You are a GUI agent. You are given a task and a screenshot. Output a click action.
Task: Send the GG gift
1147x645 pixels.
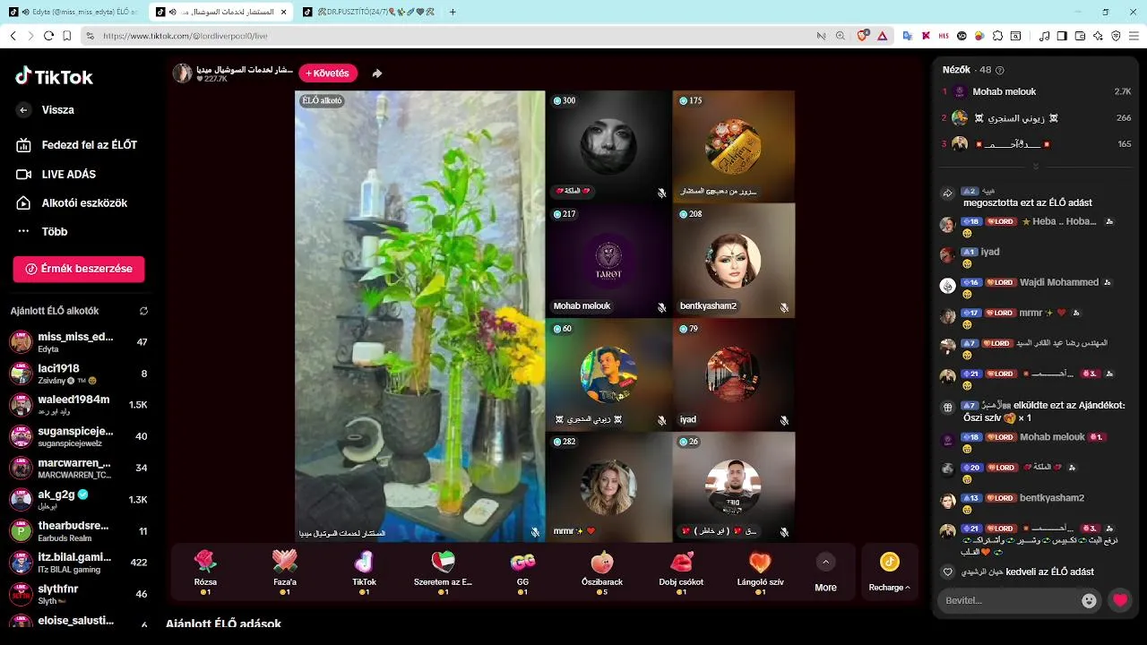522,572
